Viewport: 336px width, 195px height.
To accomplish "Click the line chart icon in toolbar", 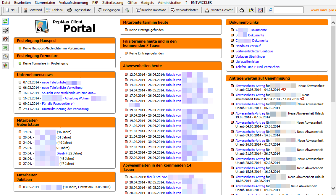I will pyautogui.click(x=260, y=10).
